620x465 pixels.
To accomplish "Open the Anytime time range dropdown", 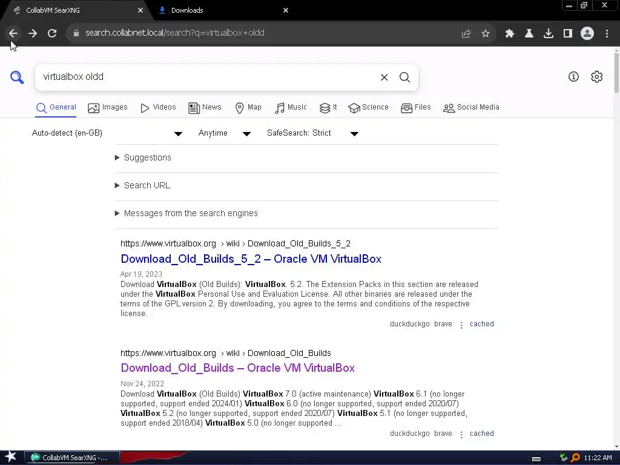I will [x=225, y=133].
